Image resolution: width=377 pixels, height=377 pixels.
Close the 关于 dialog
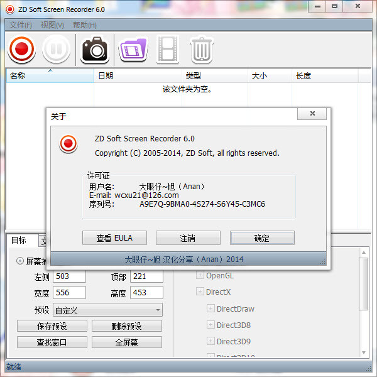point(312,114)
